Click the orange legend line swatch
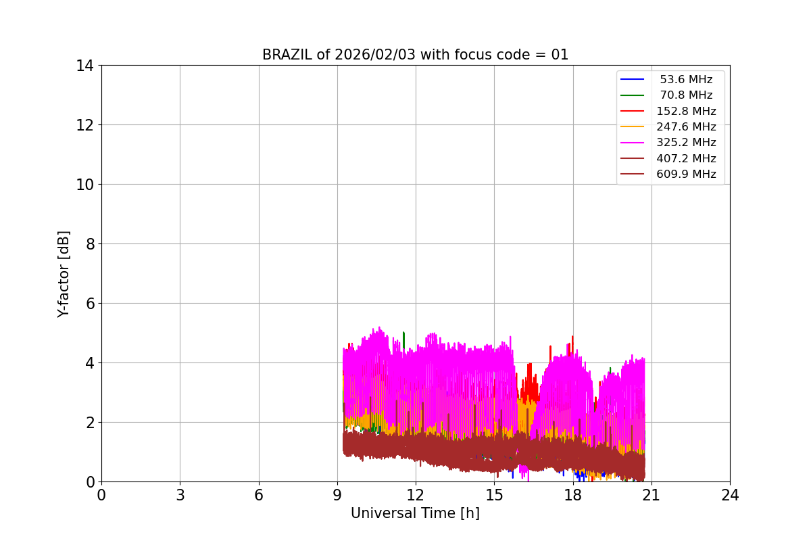The height and width of the screenshot is (541, 811). coord(633,126)
